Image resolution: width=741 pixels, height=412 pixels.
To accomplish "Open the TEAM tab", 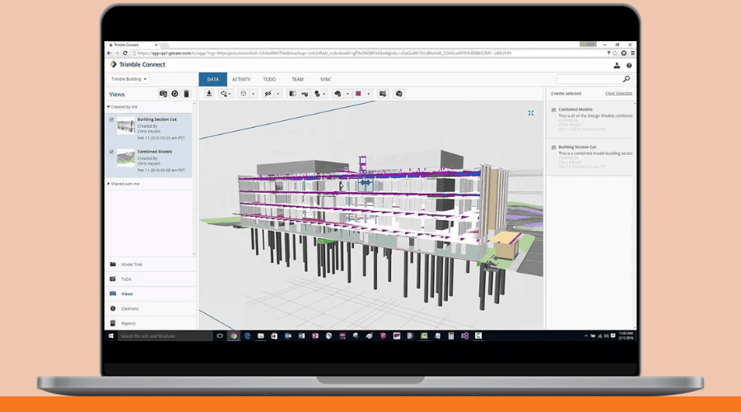I will 297,79.
